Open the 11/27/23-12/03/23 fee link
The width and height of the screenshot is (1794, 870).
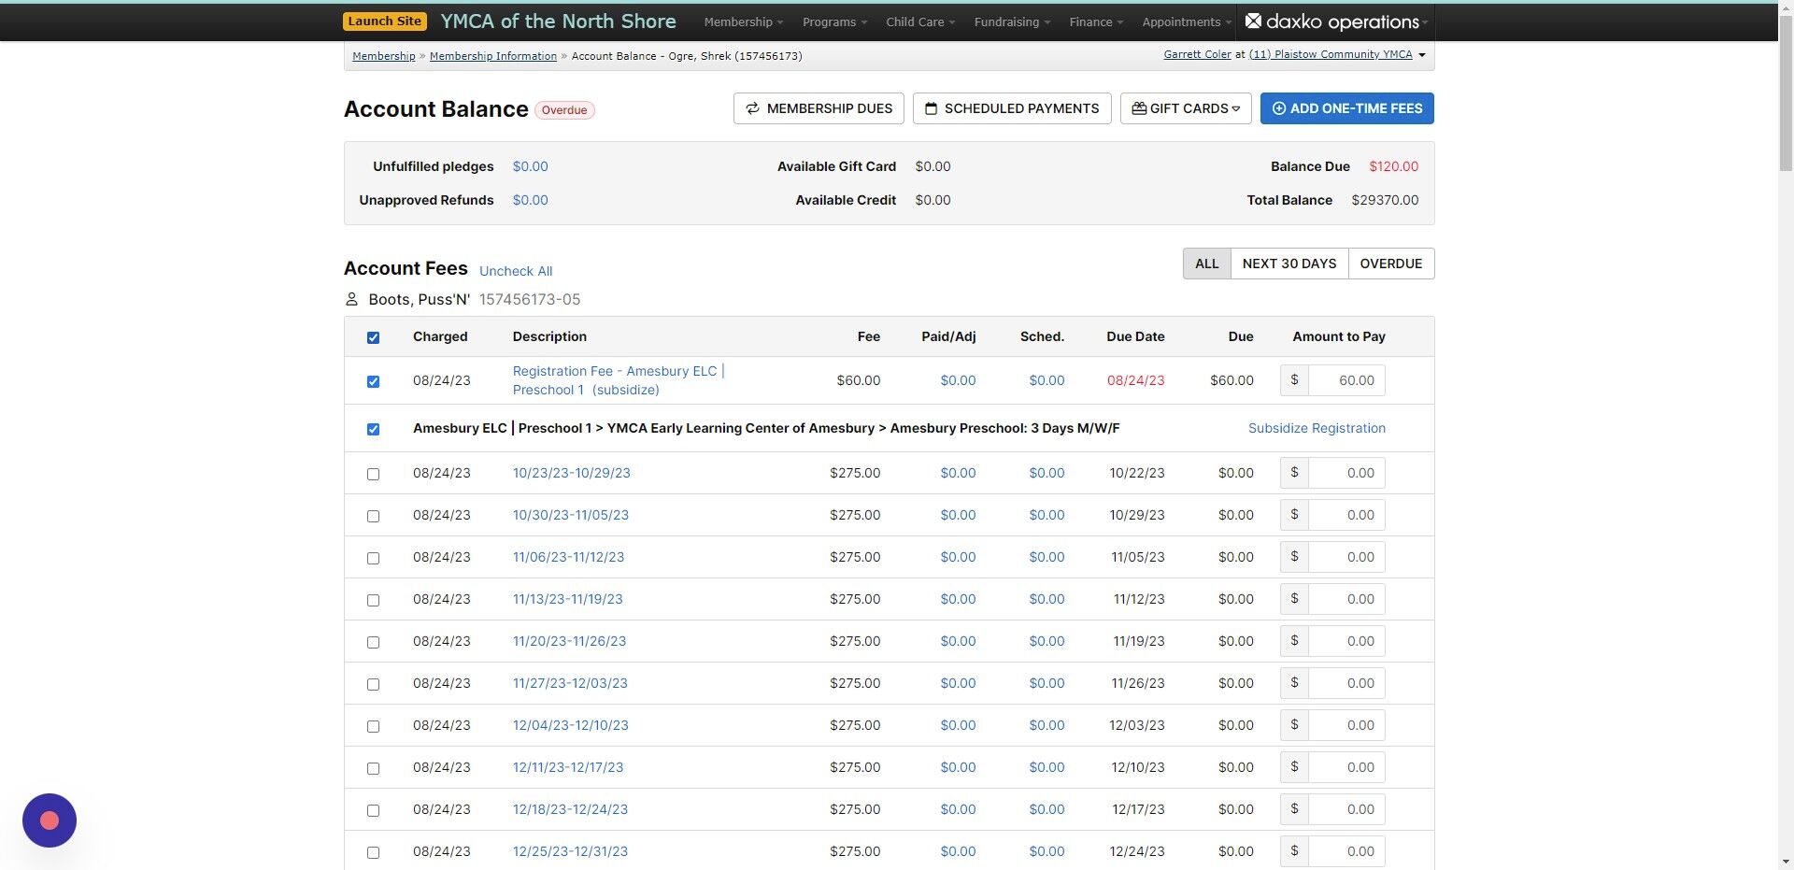pyautogui.click(x=570, y=683)
